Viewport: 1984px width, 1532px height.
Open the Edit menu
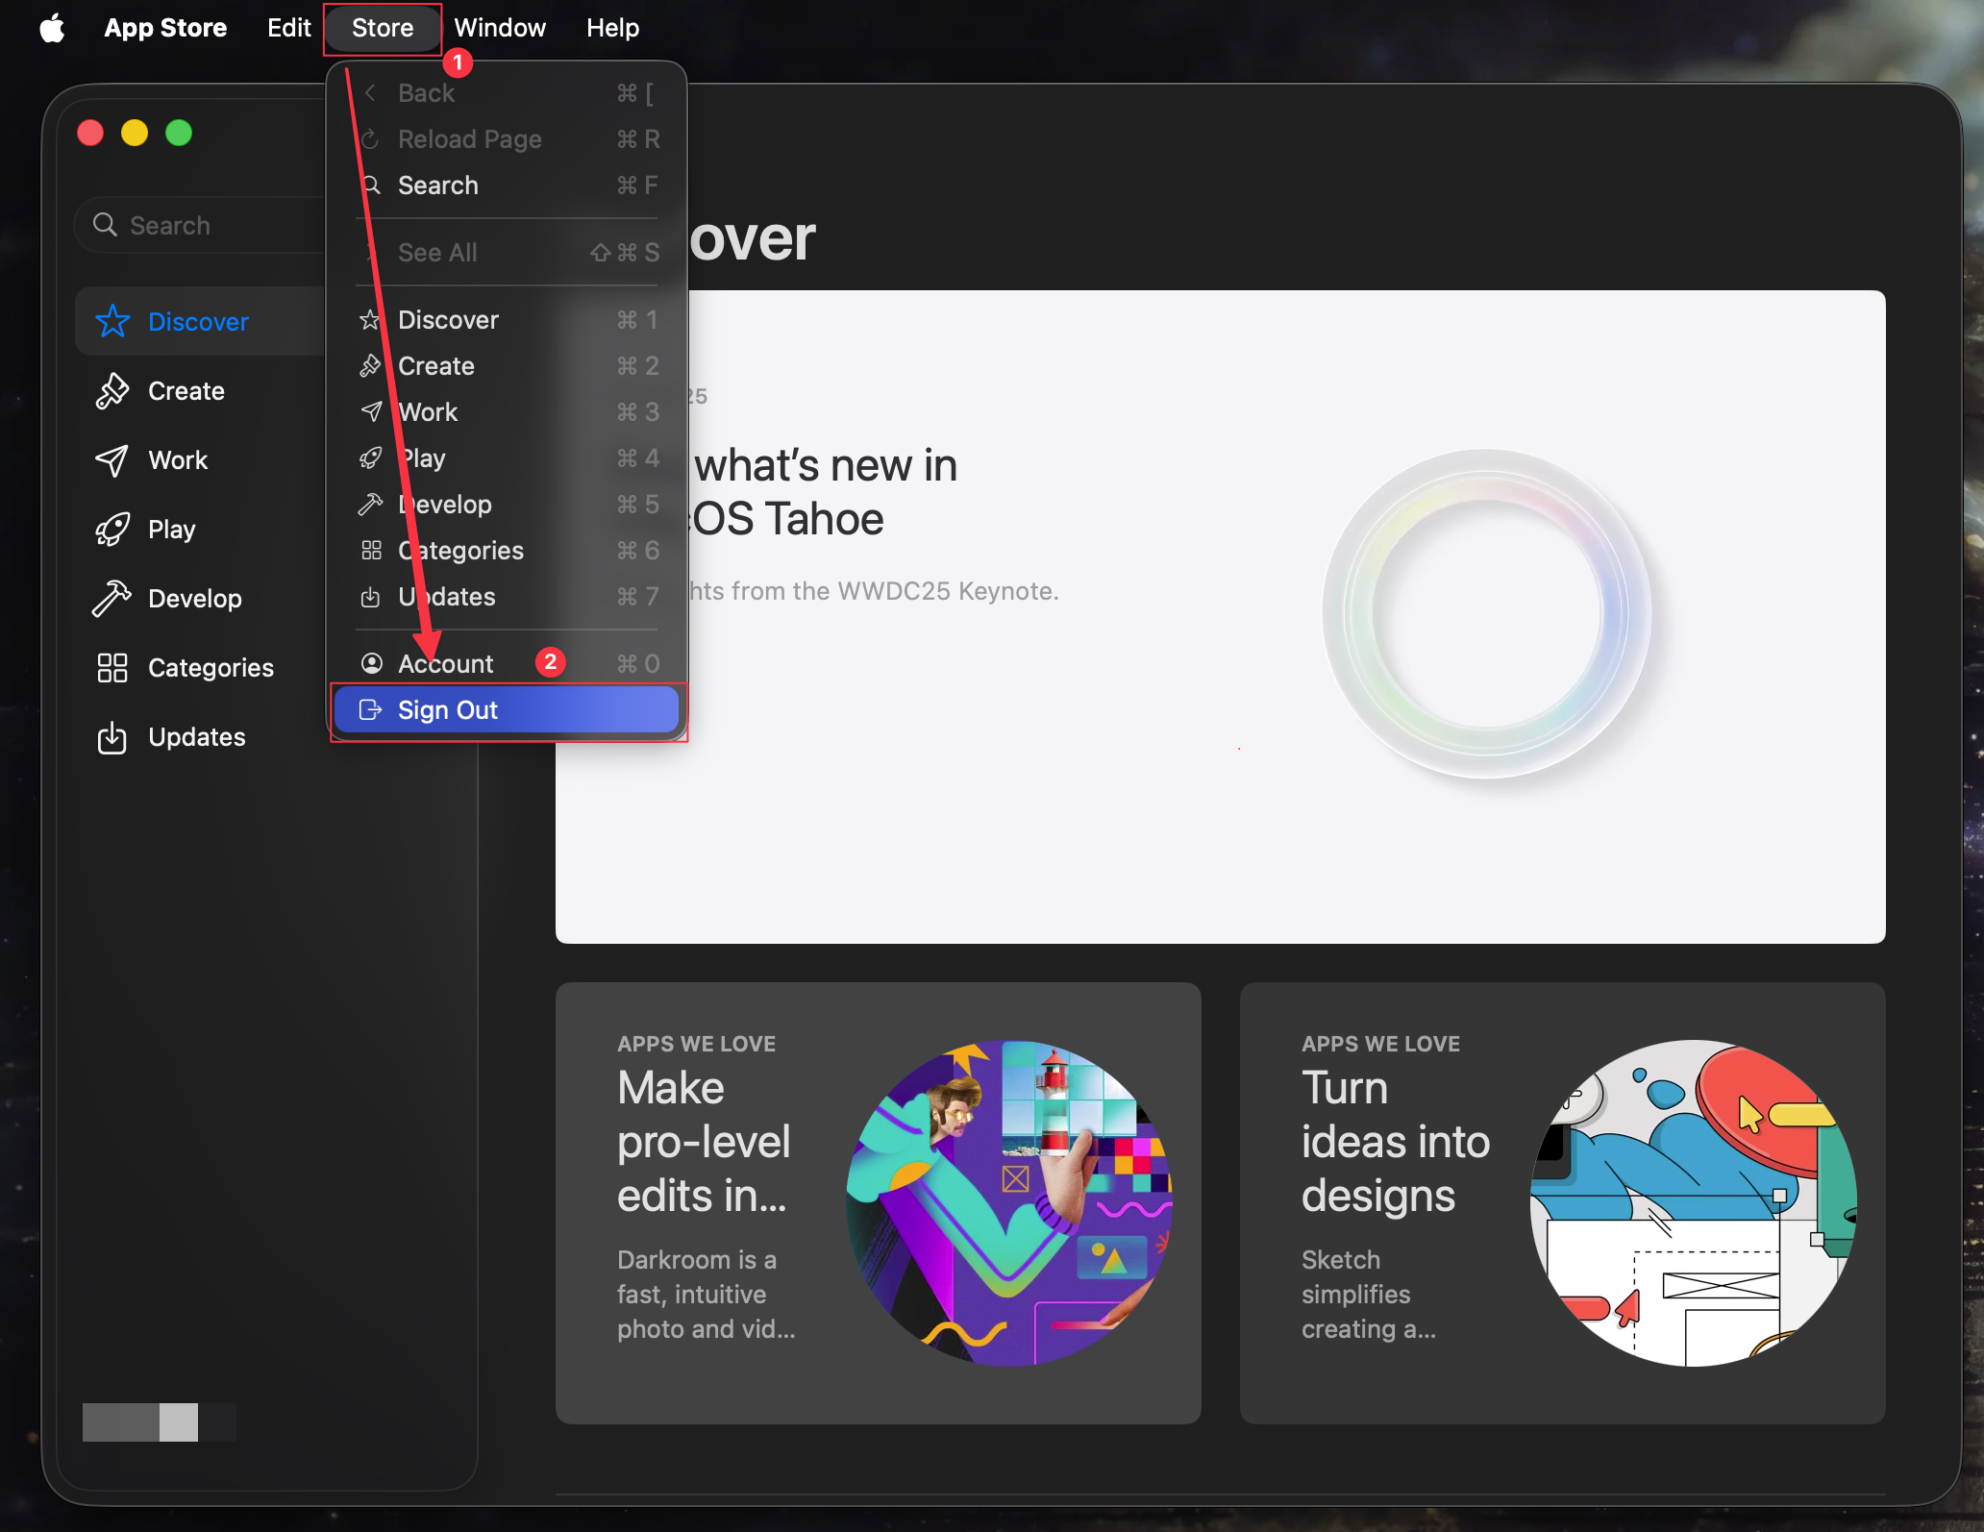pyautogui.click(x=288, y=28)
